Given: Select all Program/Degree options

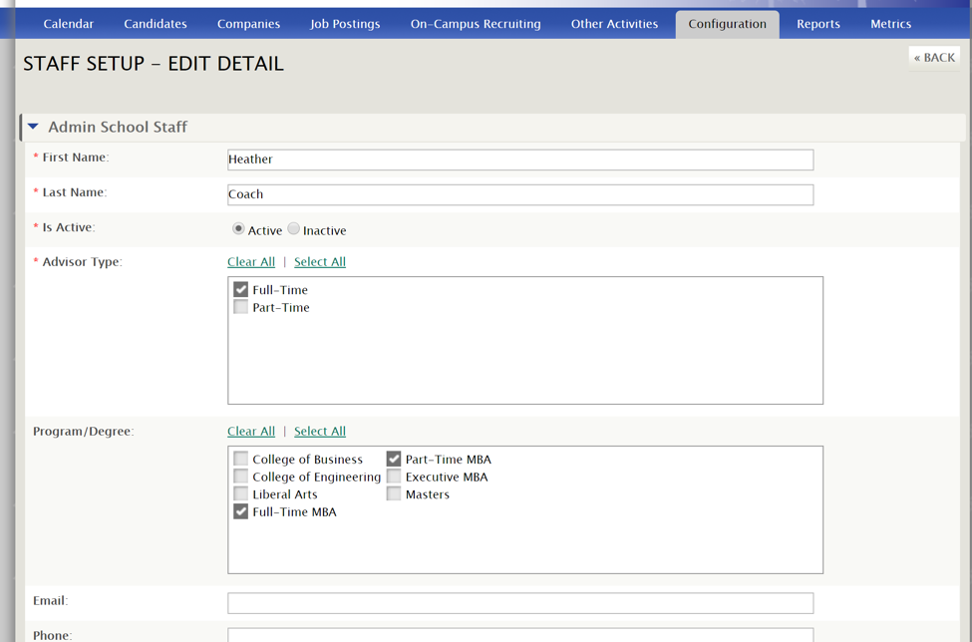Looking at the screenshot, I should coord(320,431).
